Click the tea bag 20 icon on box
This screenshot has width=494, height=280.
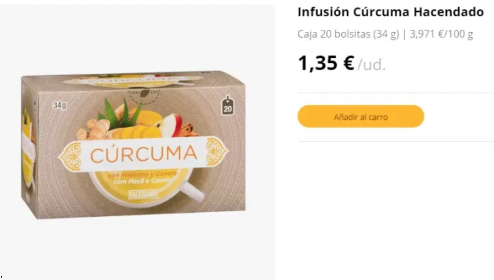[228, 106]
